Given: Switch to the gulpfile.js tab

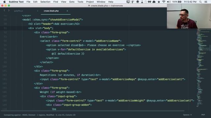Looking at the screenshot, I should pyautogui.click(x=18, y=11).
